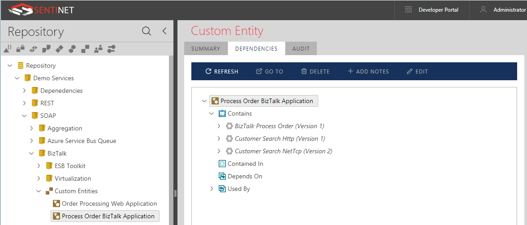The height and width of the screenshot is (225, 527).
Task: Click the gear icon of Customer Search NetTcp
Action: tap(229, 151)
